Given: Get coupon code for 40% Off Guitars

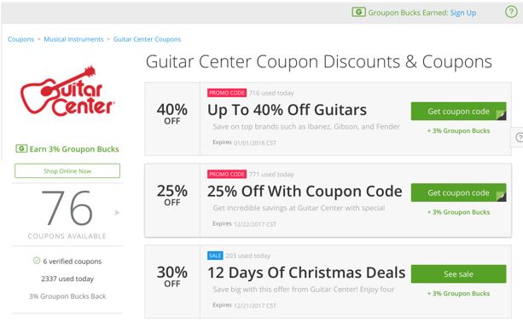Looking at the screenshot, I should point(458,112).
